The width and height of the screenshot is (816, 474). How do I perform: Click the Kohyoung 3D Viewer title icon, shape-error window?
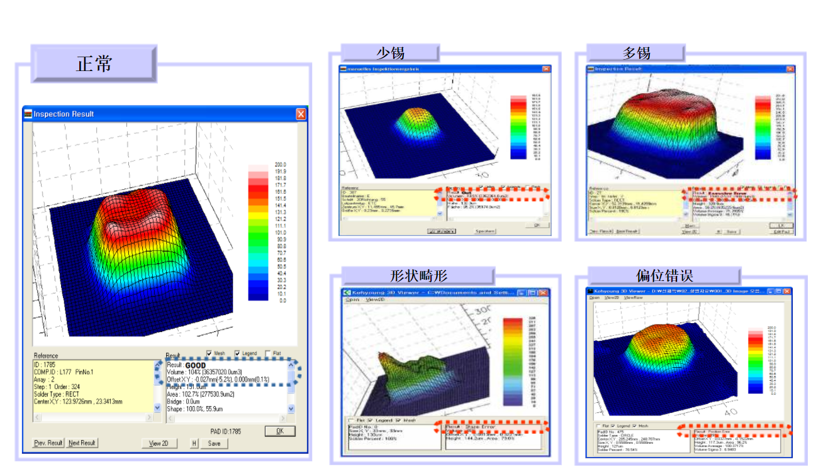(346, 292)
